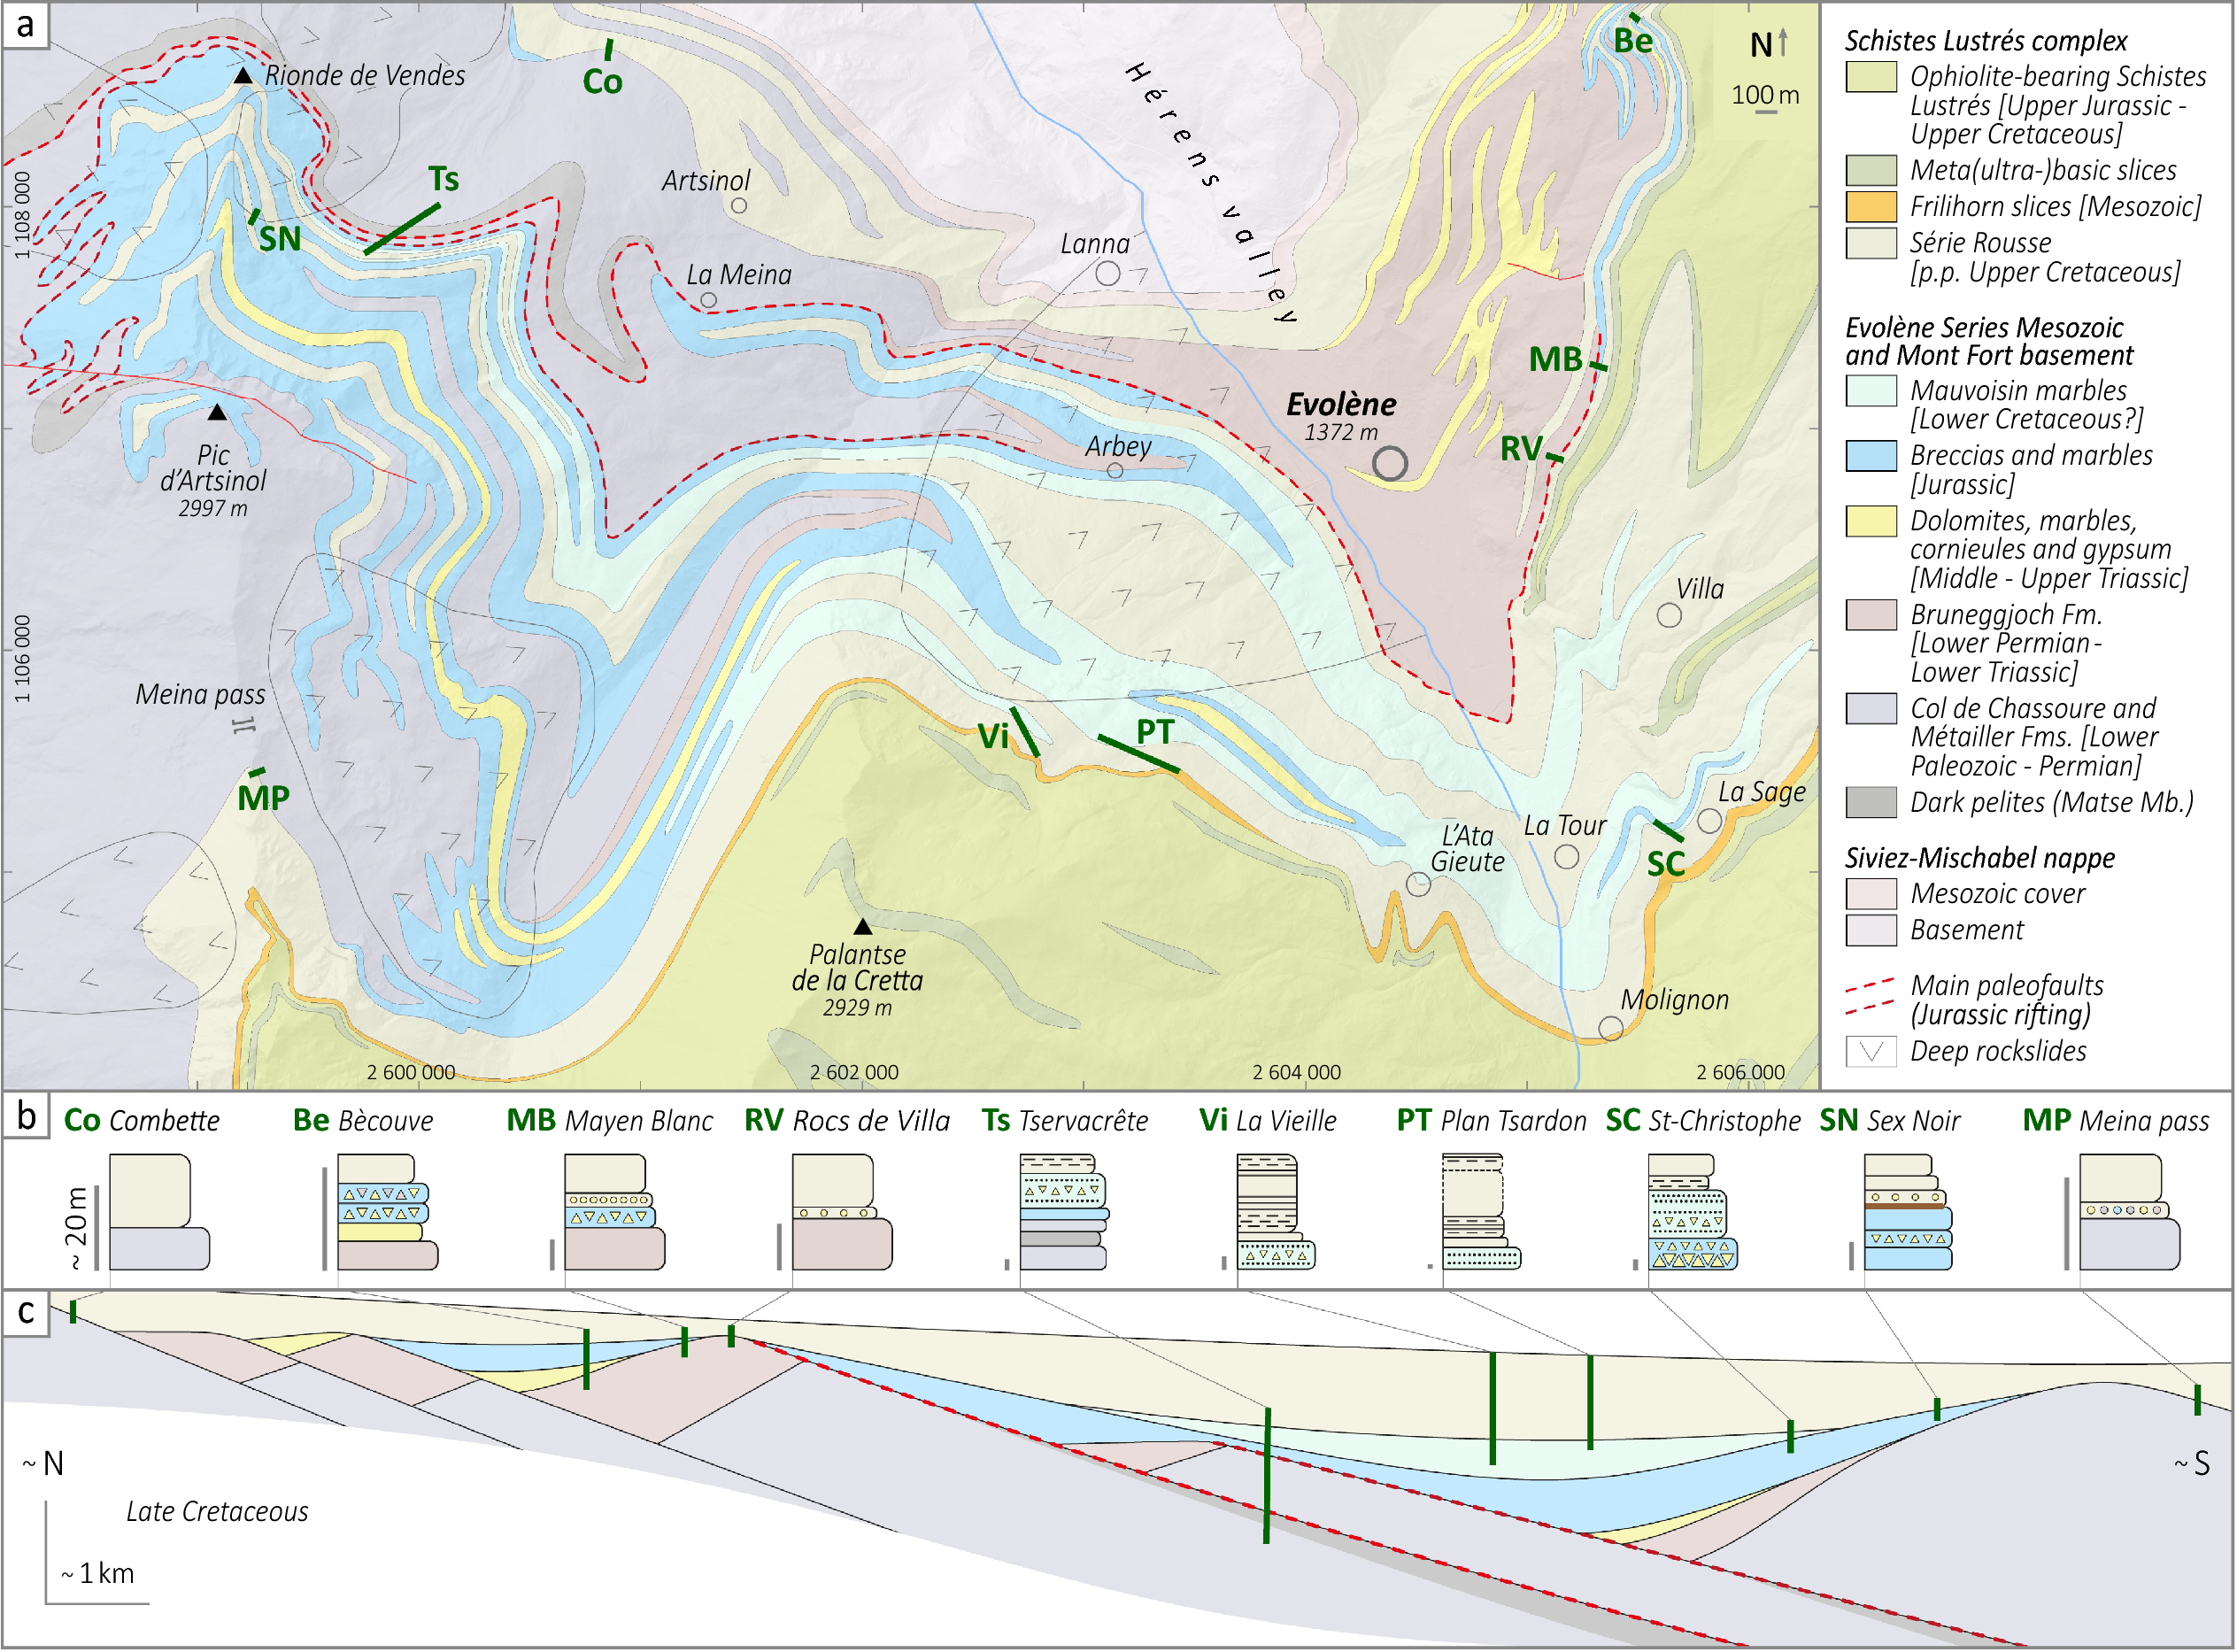Click the PT Plan Tsardon stratigraphic column
Screen dimensions: 2237x1652
pos(1482,1212)
